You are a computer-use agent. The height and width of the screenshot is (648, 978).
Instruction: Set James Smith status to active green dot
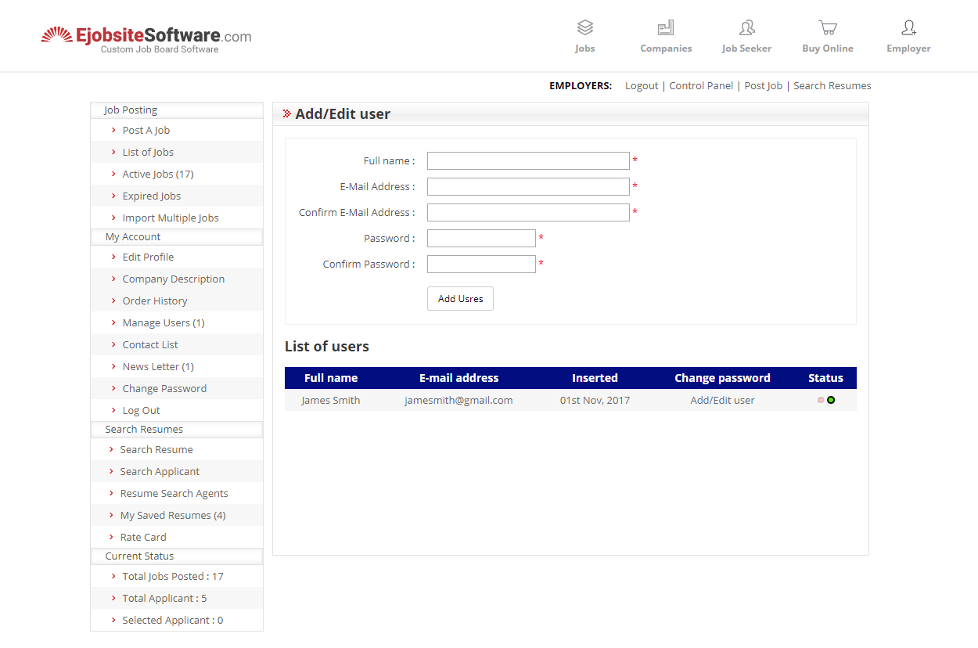pos(831,400)
